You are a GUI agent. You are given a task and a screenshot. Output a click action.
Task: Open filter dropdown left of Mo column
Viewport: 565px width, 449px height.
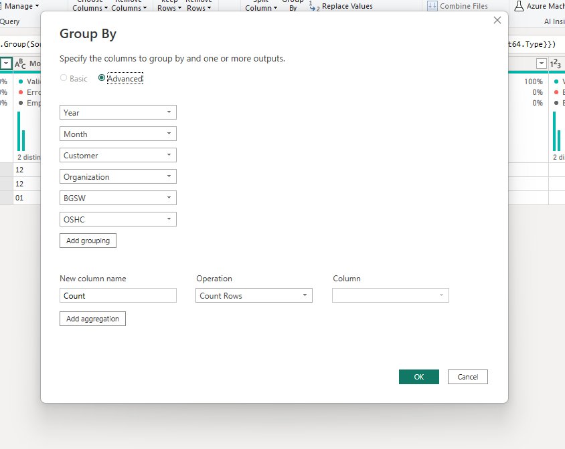tap(6, 63)
